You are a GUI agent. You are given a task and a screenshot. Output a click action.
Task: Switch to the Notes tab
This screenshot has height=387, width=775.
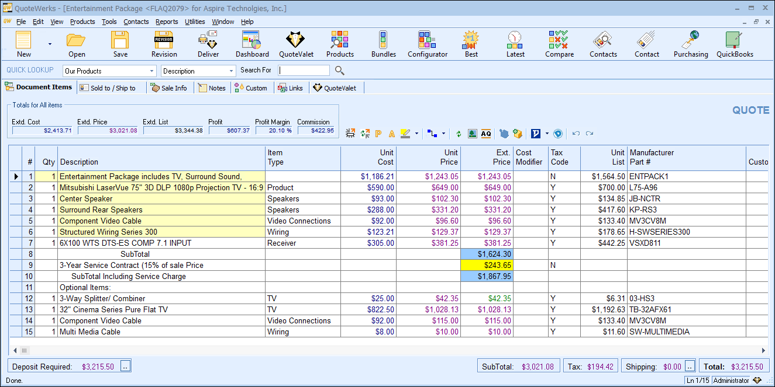(212, 87)
